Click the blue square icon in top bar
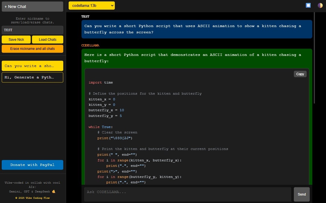The height and width of the screenshot is (203, 326). 308,5
